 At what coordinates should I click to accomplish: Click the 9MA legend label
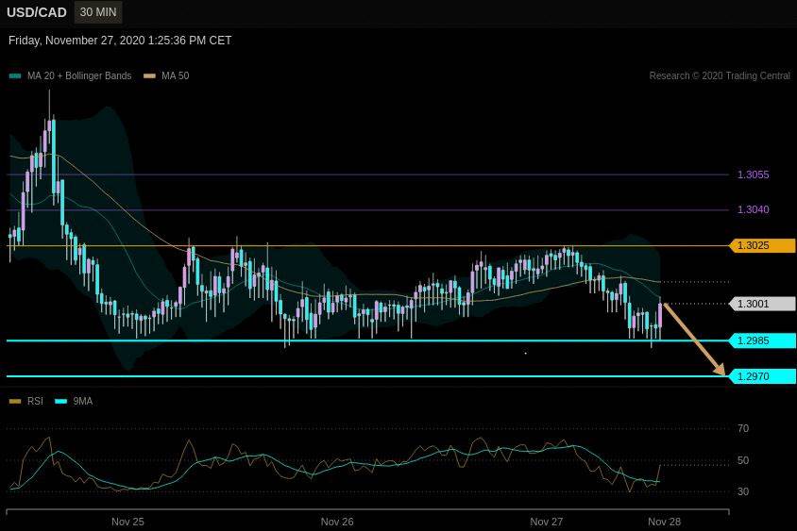pos(83,402)
